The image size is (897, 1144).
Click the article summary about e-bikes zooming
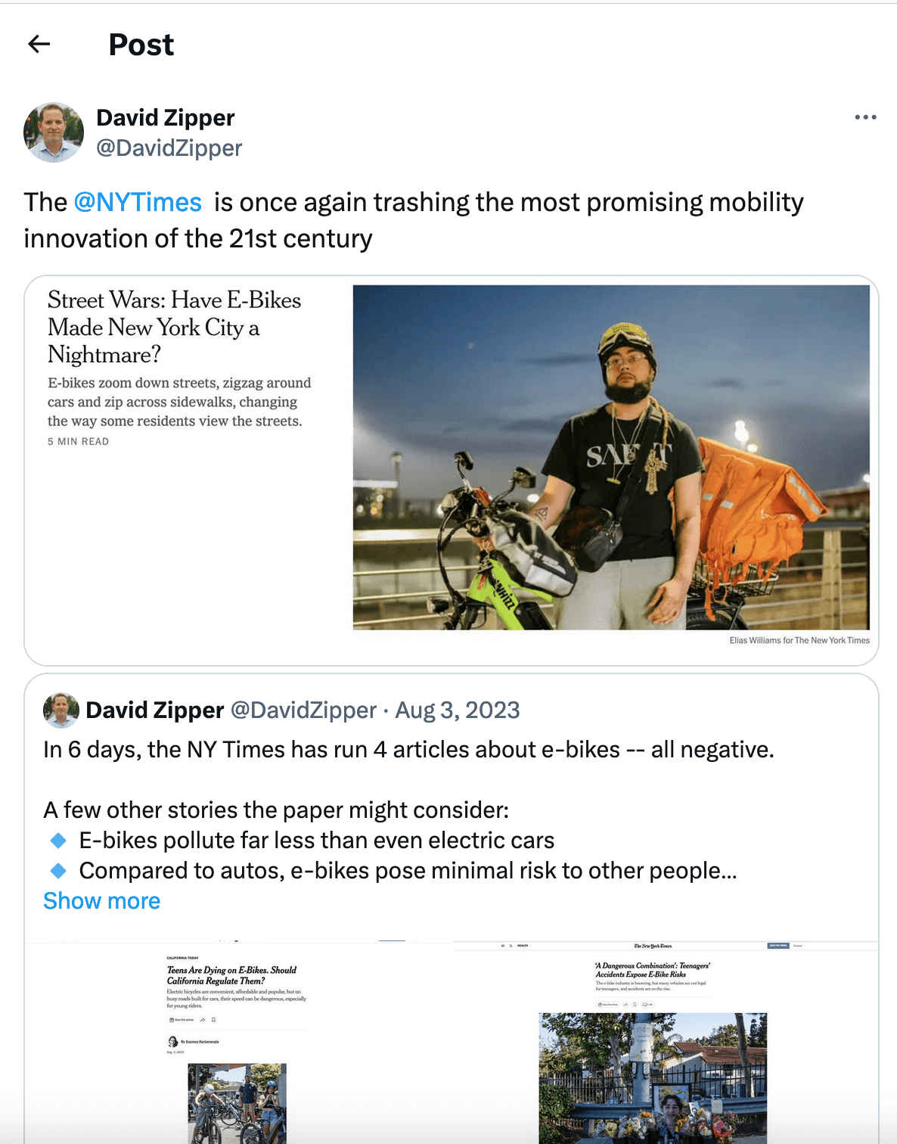coord(179,402)
